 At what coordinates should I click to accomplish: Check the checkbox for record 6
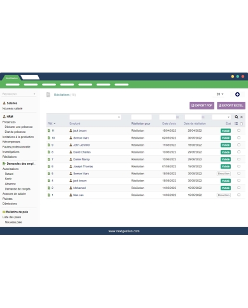[238, 166]
